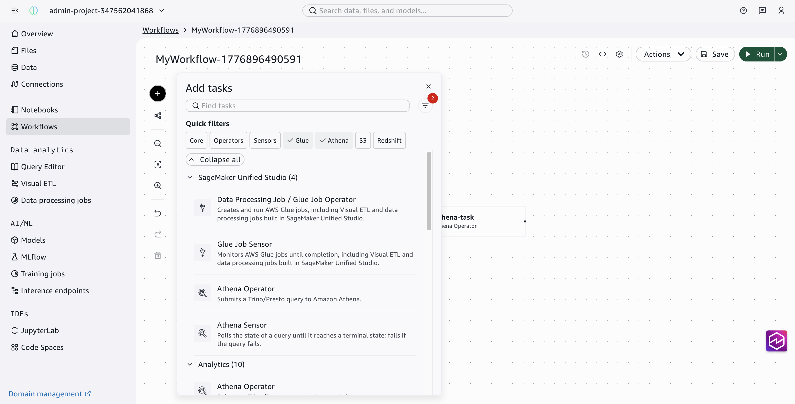Open the purple assistant icon
This screenshot has width=795, height=404.
click(x=776, y=341)
